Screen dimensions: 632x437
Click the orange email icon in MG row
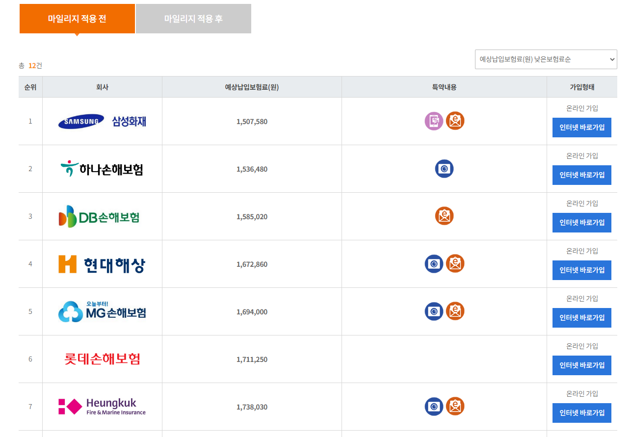pos(455,311)
